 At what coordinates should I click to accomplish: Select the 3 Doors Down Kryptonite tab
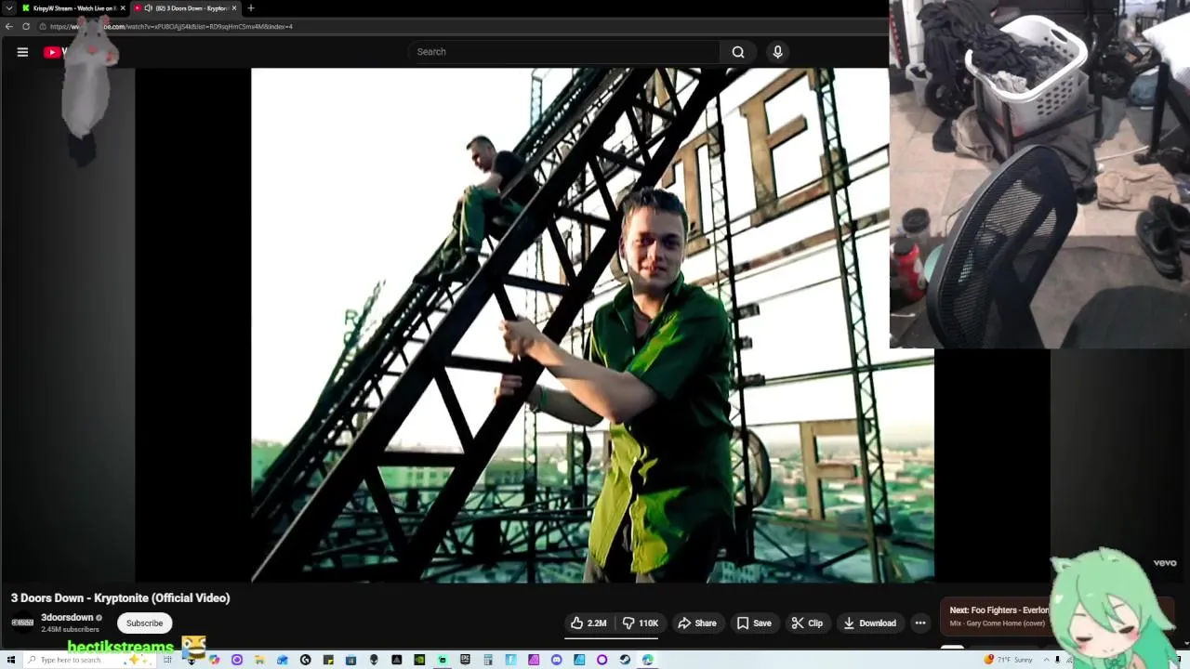184,8
